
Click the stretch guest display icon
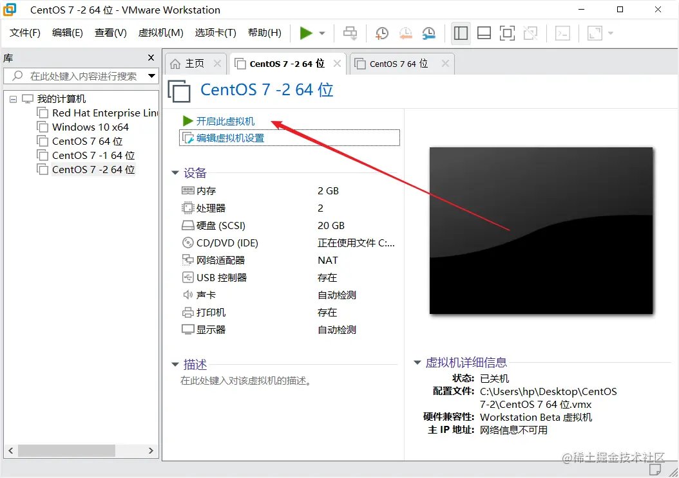(595, 33)
